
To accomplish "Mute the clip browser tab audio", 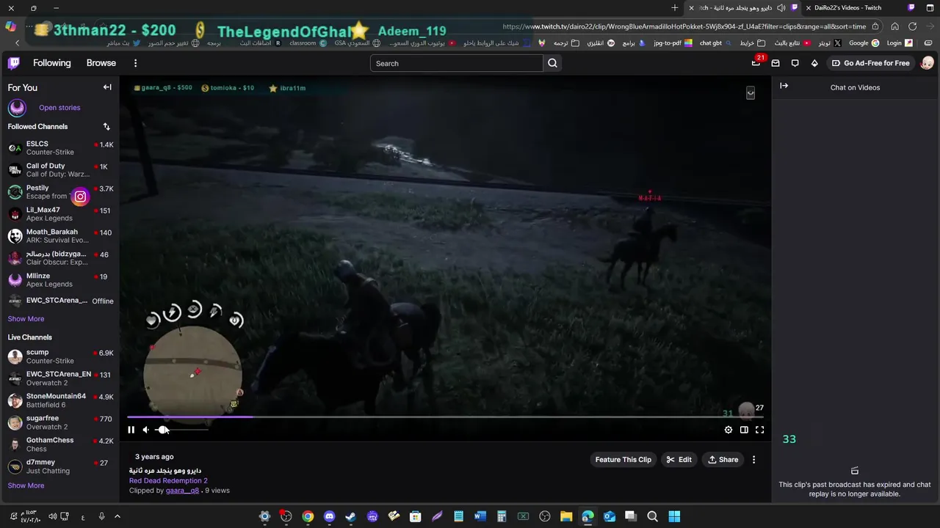I will (x=781, y=8).
